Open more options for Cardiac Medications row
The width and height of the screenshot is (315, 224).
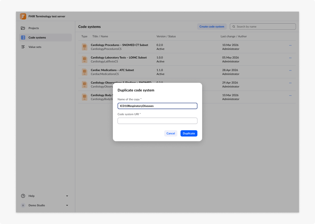click(x=290, y=70)
